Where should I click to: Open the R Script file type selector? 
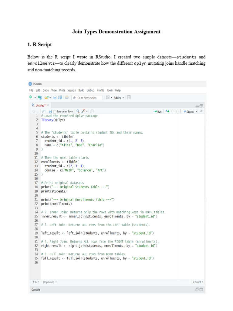tap(198, 282)
